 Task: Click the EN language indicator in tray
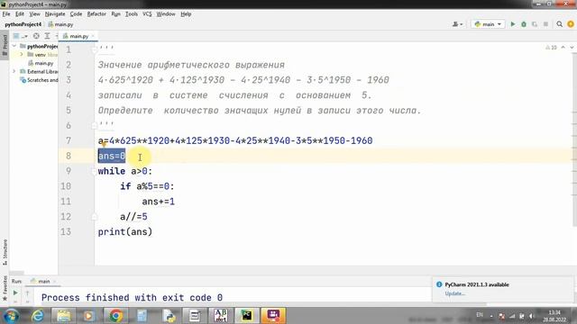[480, 315]
